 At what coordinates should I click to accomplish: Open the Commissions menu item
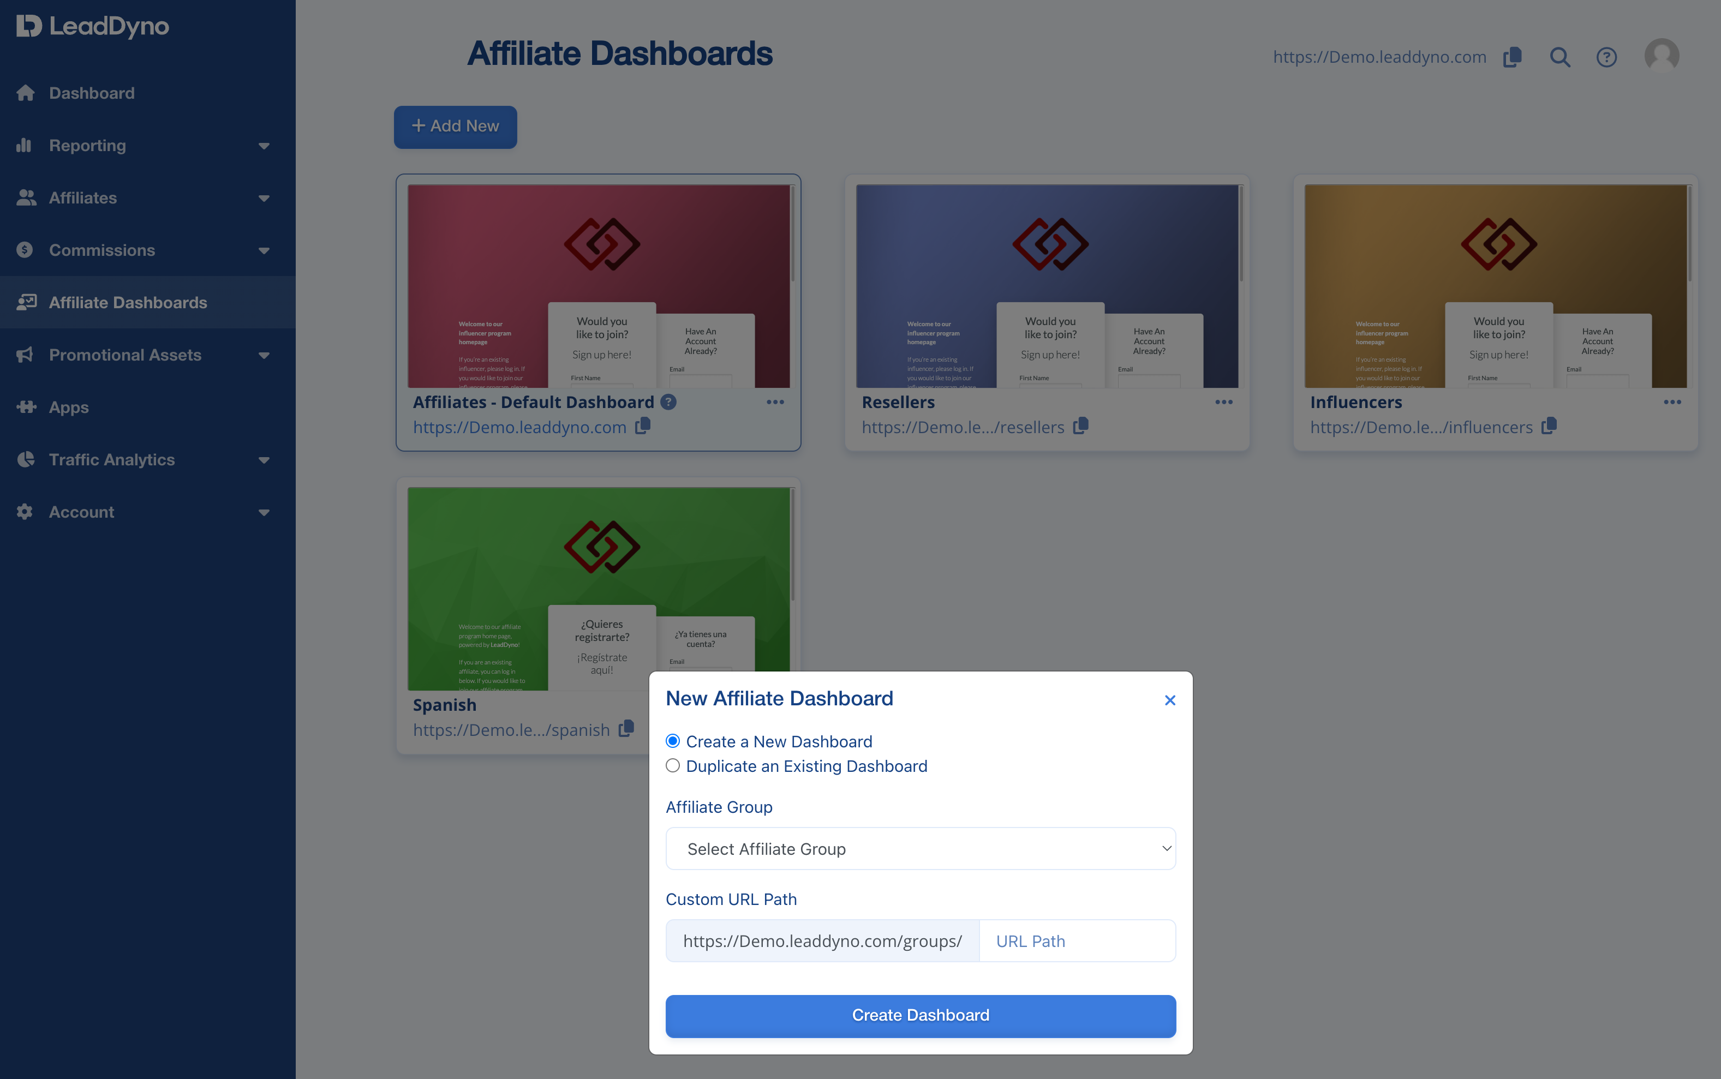pos(102,250)
